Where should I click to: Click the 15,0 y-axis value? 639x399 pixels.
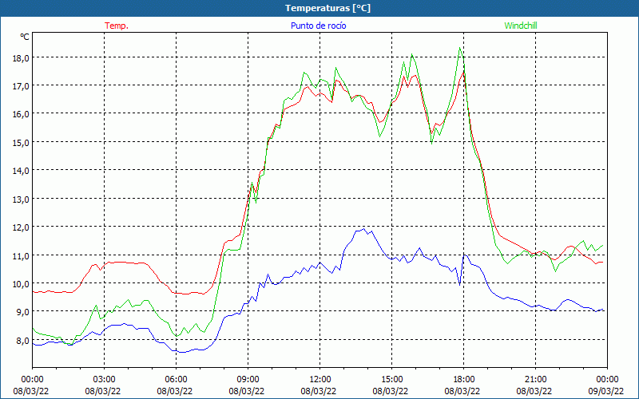21,142
